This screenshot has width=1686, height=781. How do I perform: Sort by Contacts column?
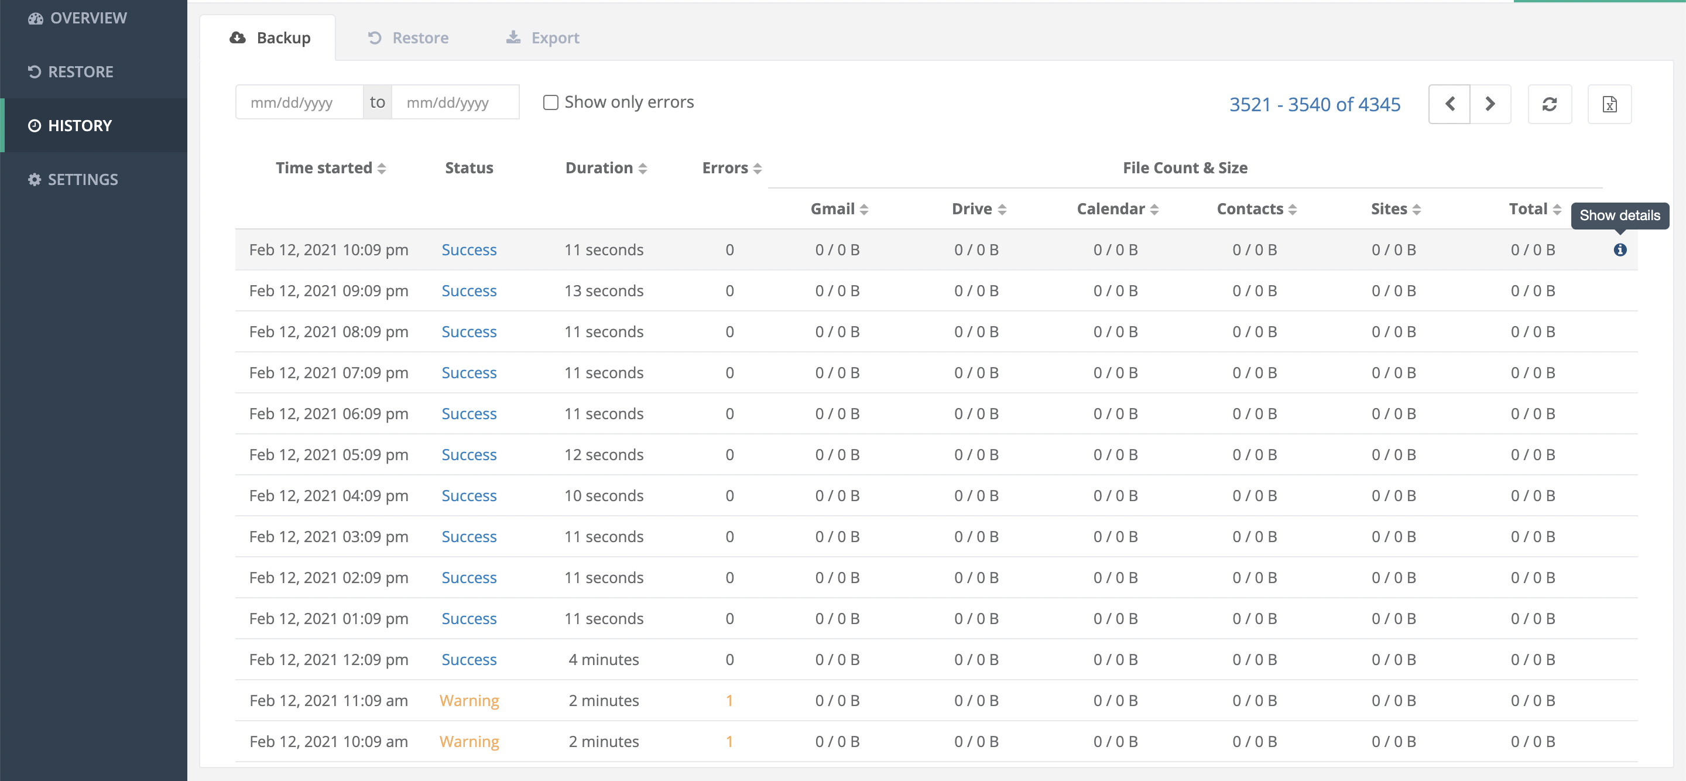point(1257,209)
